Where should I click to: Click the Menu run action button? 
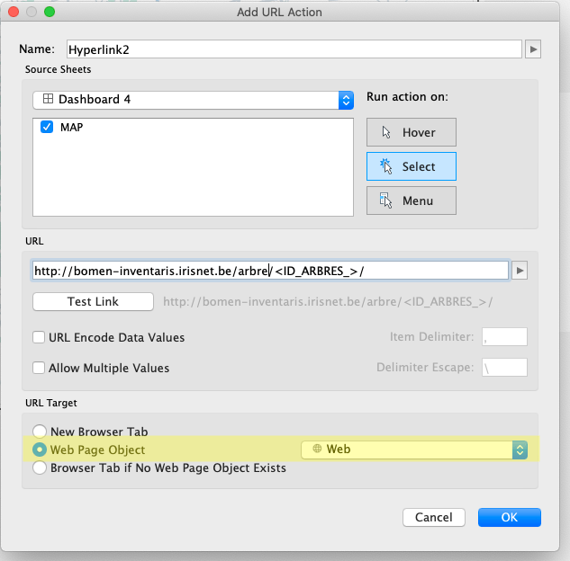click(411, 200)
